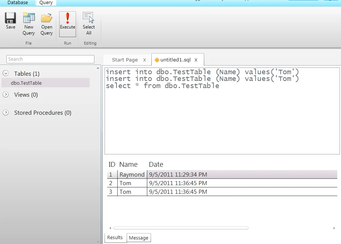The width and height of the screenshot is (341, 244).
Task: Click the Select All icon
Action: point(89,18)
